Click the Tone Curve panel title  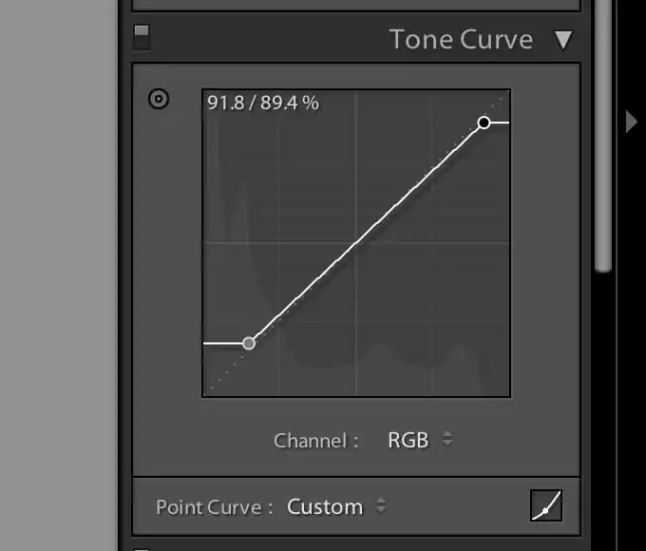pyautogui.click(x=461, y=40)
